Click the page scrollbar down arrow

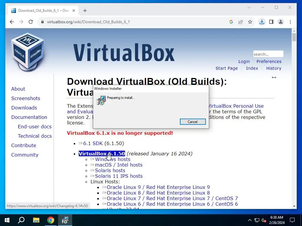coord(294,206)
